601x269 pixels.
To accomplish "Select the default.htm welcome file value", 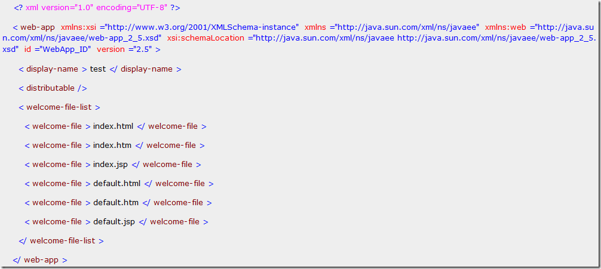I will (116, 203).
